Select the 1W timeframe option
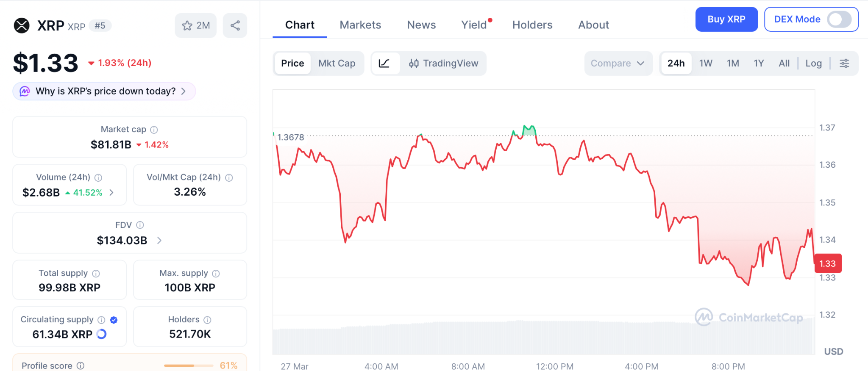Screen dimensions: 868x371 coord(705,63)
